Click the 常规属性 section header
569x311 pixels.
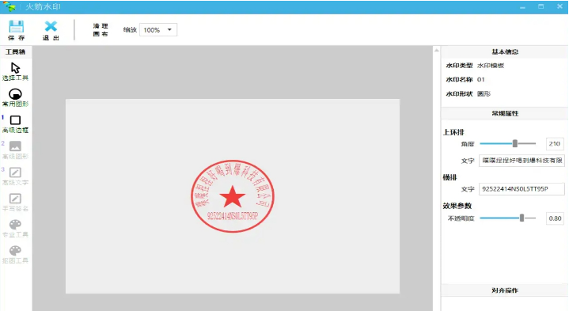click(x=505, y=114)
